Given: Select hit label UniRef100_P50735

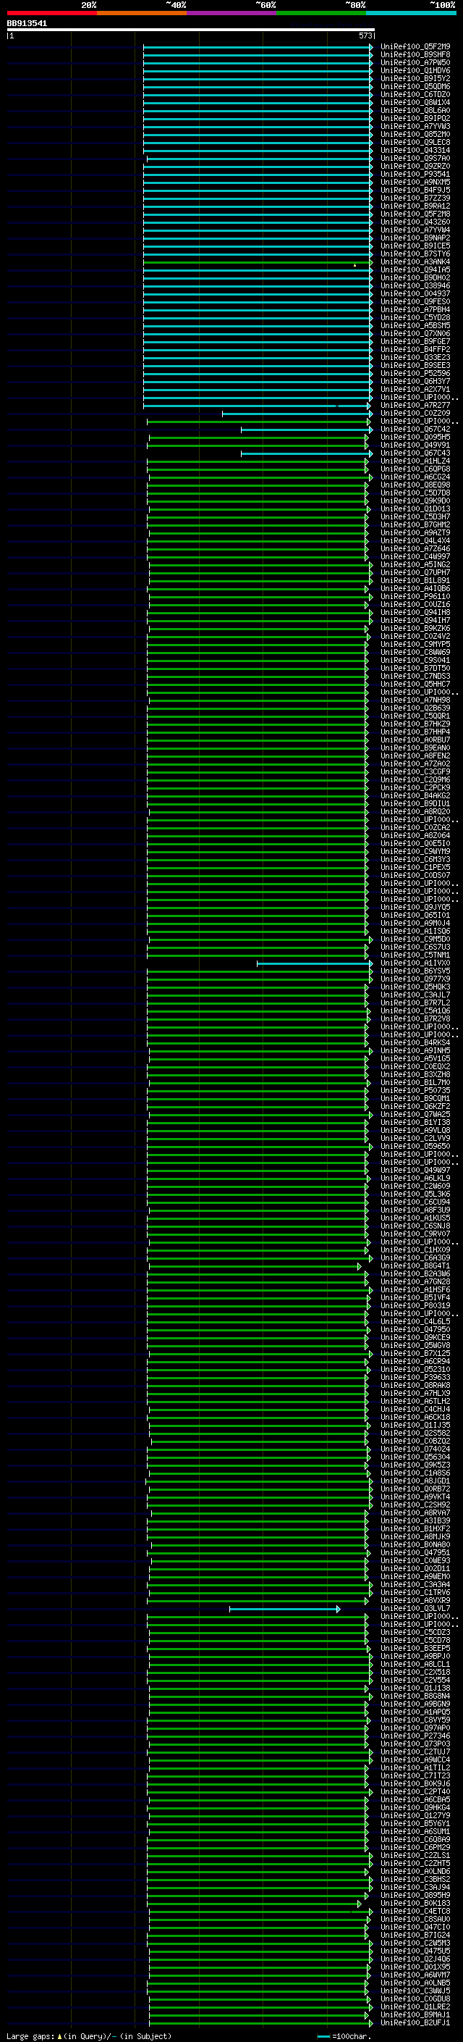Looking at the screenshot, I should click(x=415, y=1091).
